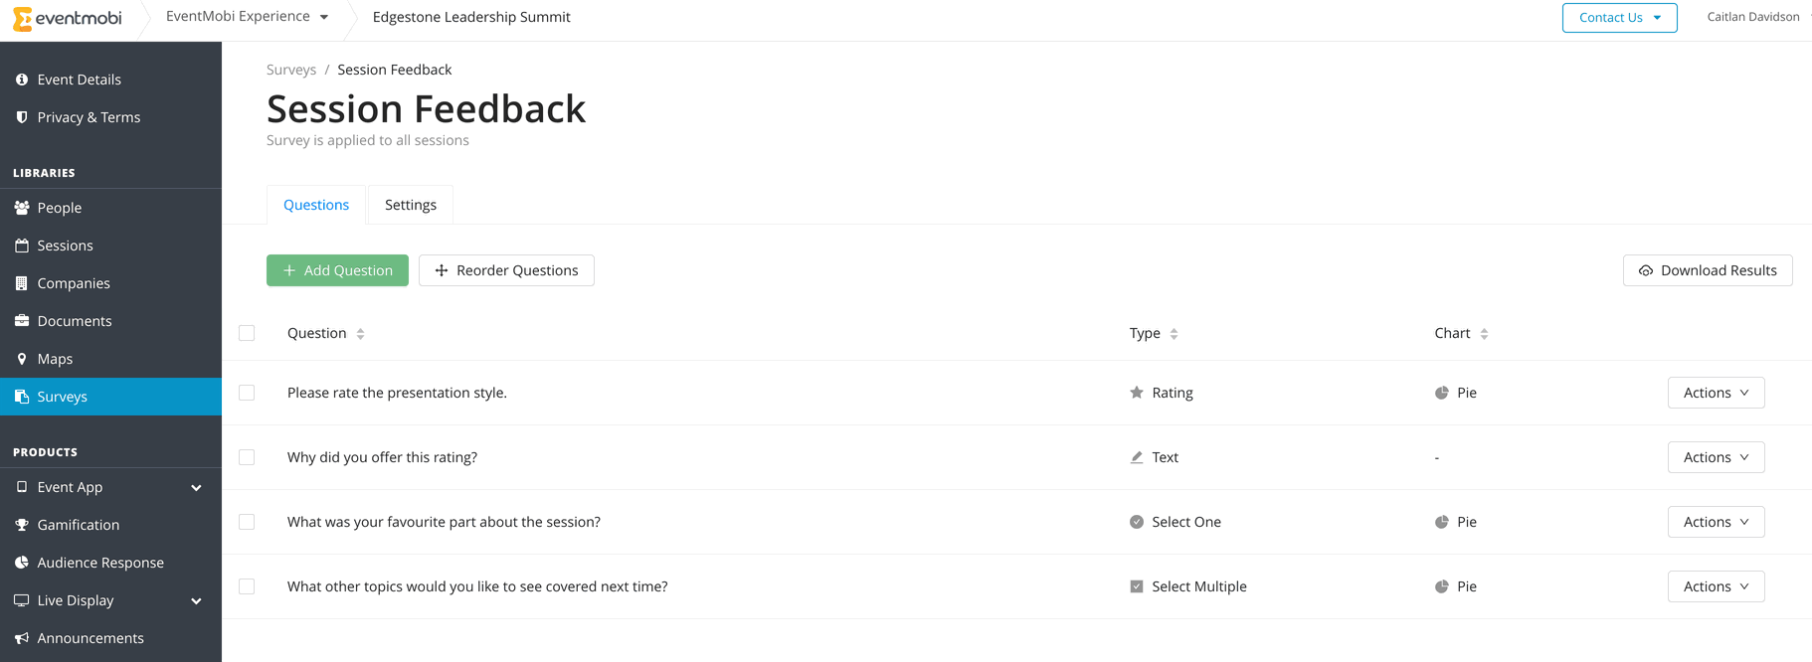Expand the Event App submenu chevron
1812x662 pixels.
point(196,488)
